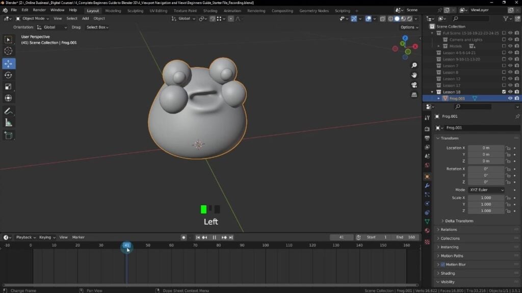Click the Options button in viewport header
The image size is (522, 293).
pos(409,27)
